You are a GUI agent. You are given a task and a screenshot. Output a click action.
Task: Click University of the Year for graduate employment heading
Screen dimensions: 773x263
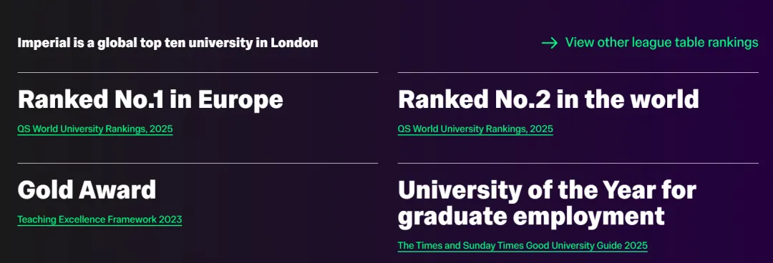coord(548,204)
